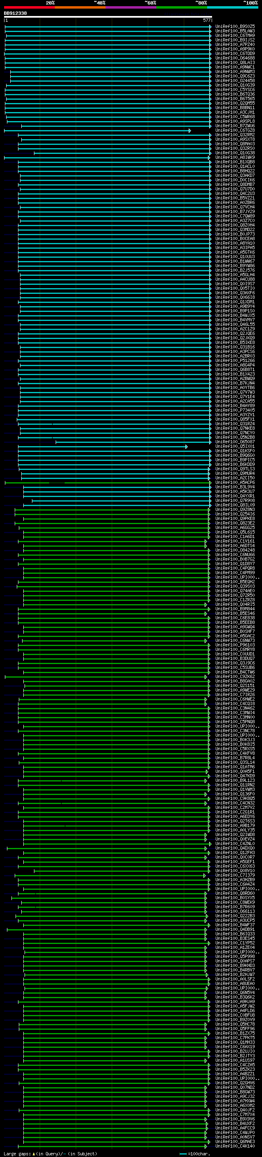Click the orange ~40% identity legend segment

point(80,7)
